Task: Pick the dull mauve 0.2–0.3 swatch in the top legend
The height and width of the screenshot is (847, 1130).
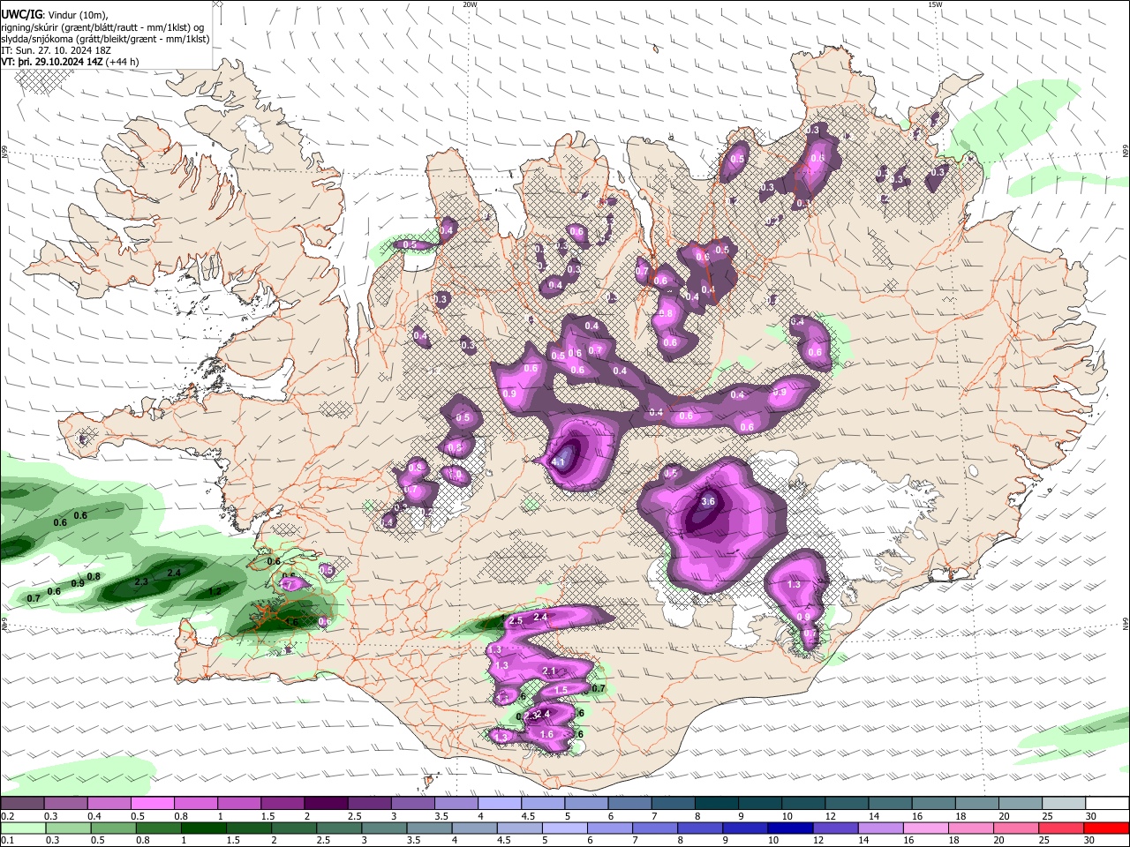Action: click(22, 804)
